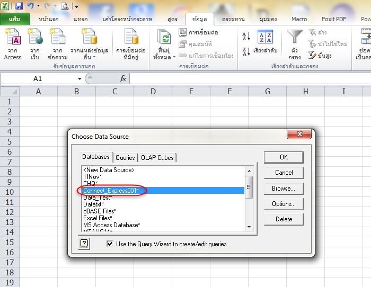The height and width of the screenshot is (287, 371).
Task: Click the Redo icon
Action: (x=47, y=6)
